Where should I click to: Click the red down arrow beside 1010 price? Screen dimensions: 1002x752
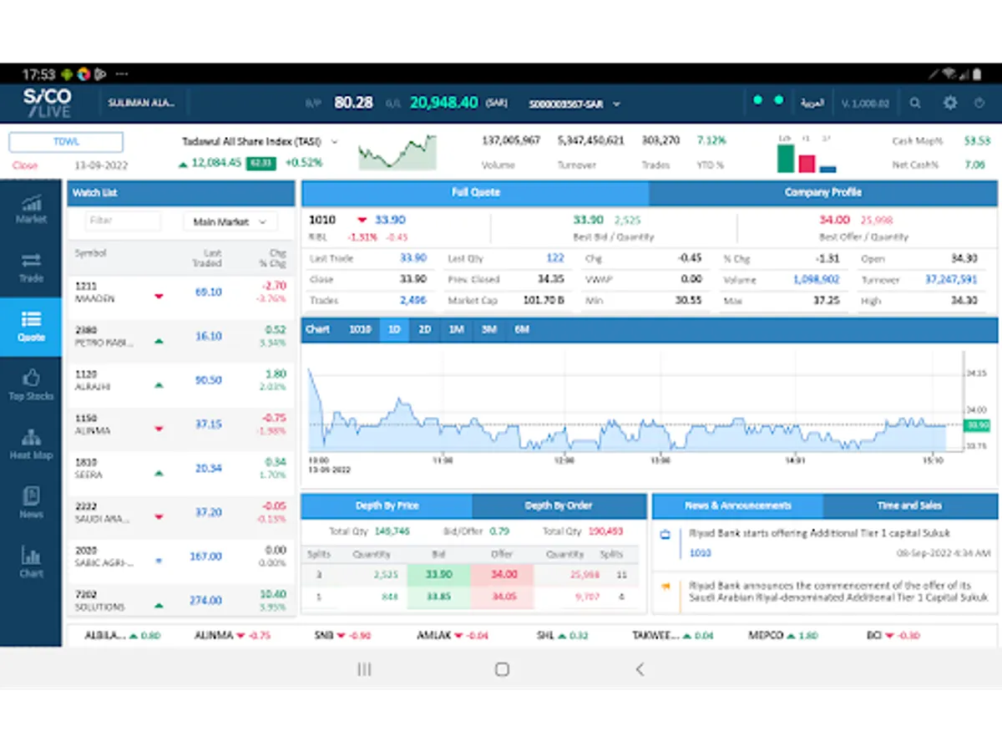tap(362, 221)
